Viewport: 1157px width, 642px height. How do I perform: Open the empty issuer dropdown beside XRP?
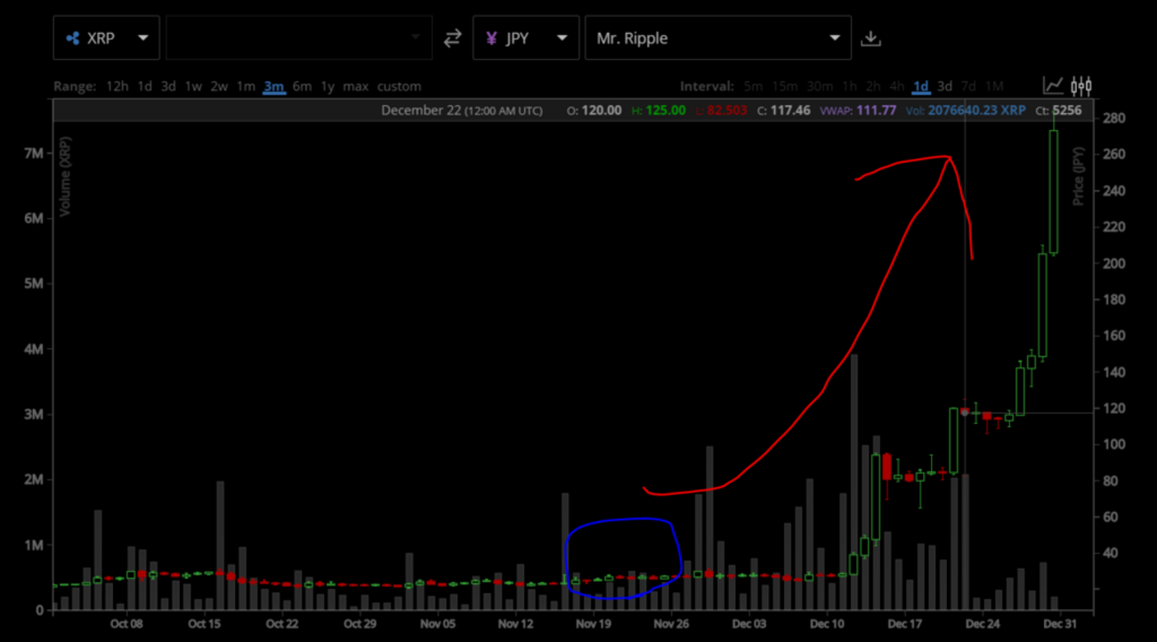(x=299, y=38)
